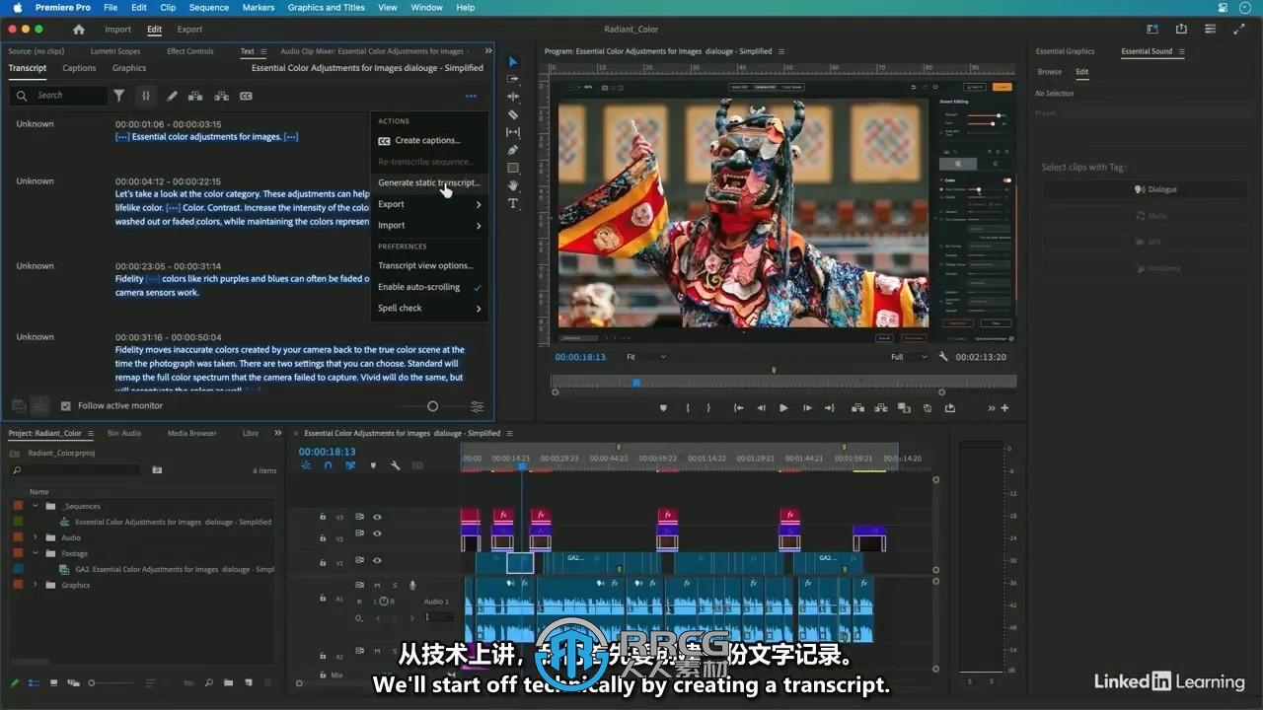Switch Project panel to icon view
This screenshot has width=1263, height=710.
tap(53, 682)
